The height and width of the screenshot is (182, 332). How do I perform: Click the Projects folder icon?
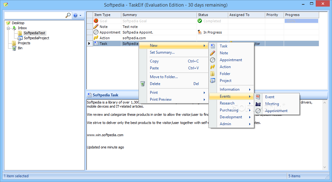click(x=14, y=43)
